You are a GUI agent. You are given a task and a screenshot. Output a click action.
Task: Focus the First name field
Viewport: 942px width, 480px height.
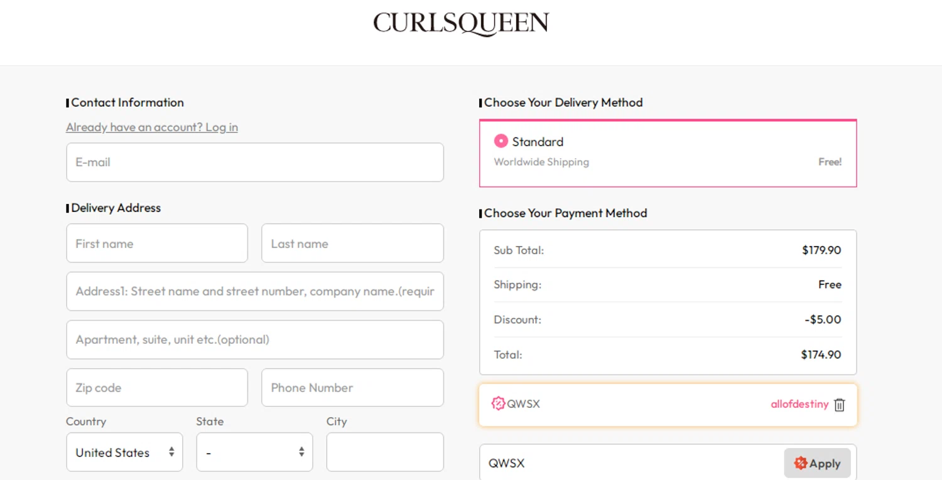(157, 243)
